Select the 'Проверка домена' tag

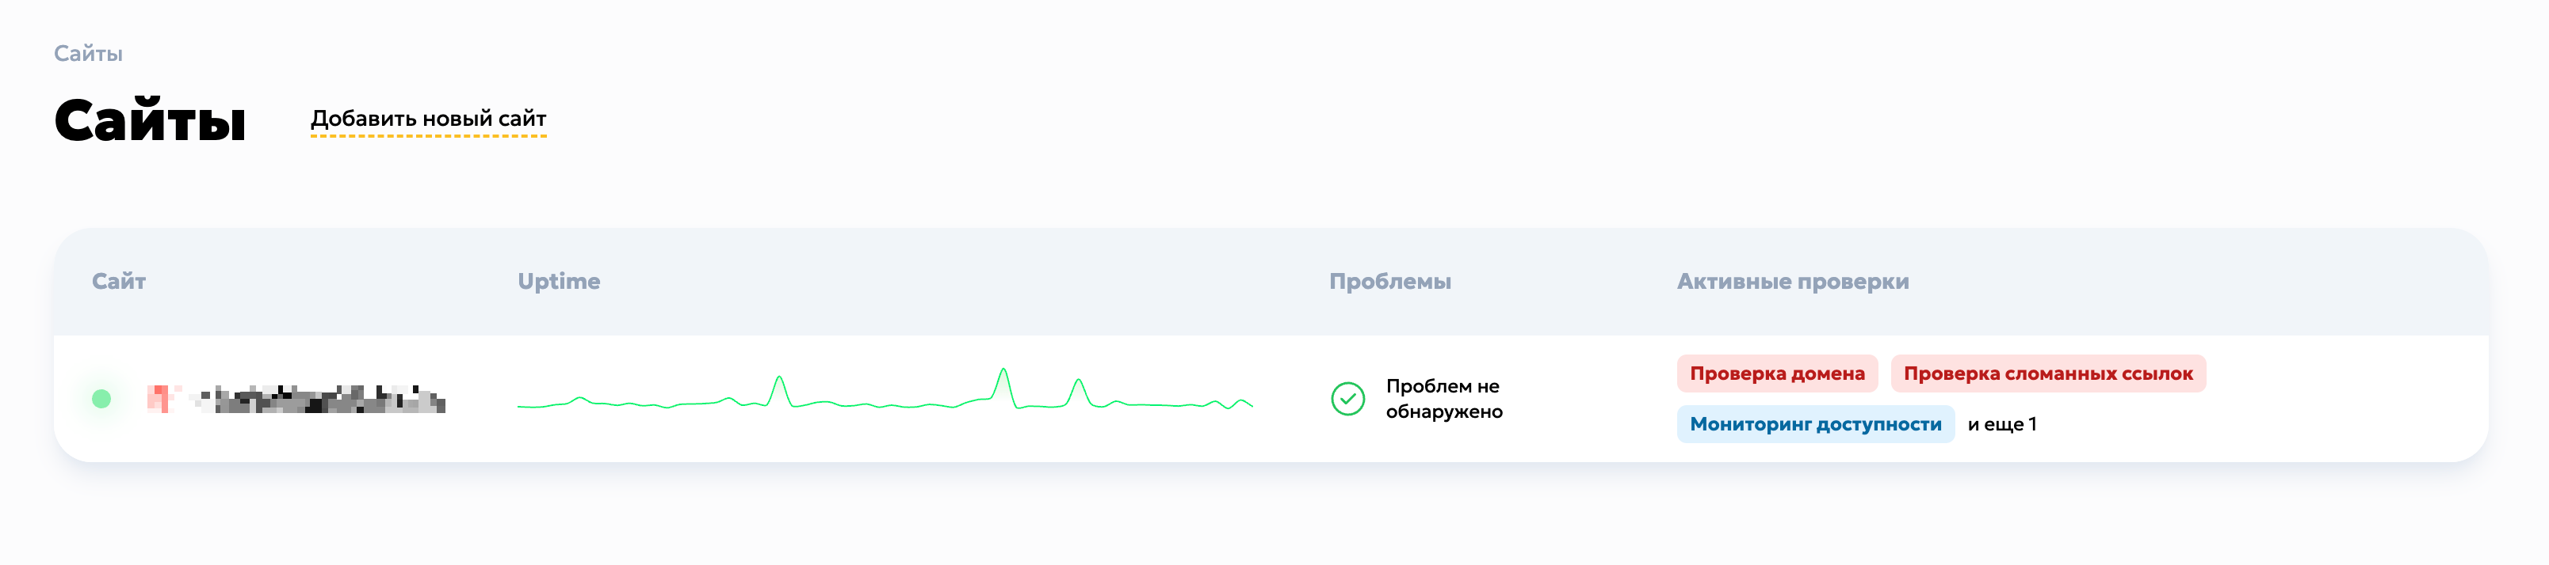click(x=1777, y=374)
